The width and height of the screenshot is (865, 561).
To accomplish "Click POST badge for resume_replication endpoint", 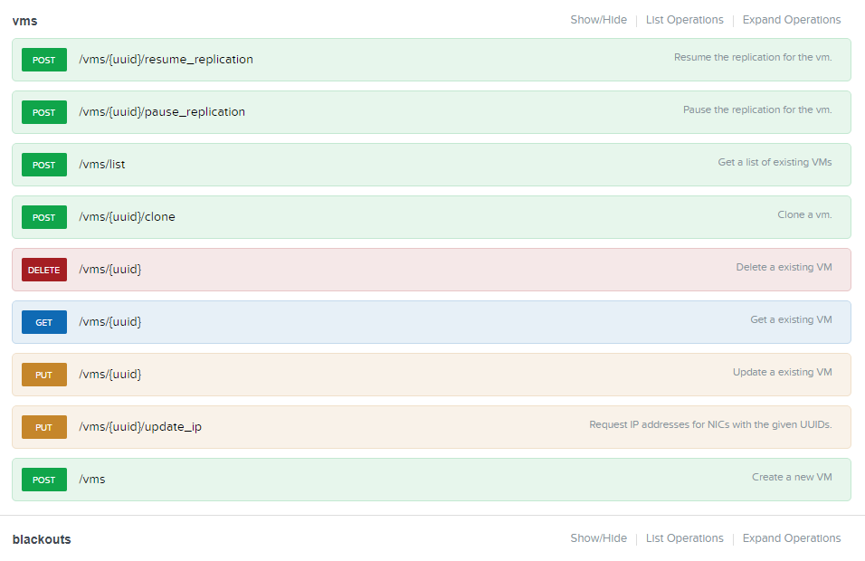I will [44, 60].
